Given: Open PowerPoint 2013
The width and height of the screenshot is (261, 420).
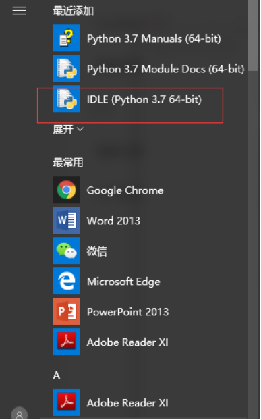Looking at the screenshot, I should (111, 311).
